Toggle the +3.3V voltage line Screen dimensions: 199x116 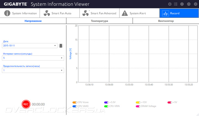coord(106,102)
